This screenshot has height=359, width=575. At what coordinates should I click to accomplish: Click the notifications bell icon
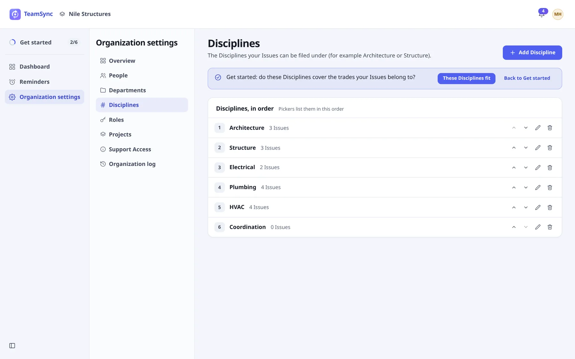[x=541, y=14]
